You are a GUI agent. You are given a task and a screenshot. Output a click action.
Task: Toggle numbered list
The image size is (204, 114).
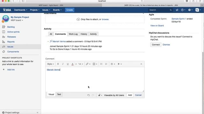pos(106,64)
